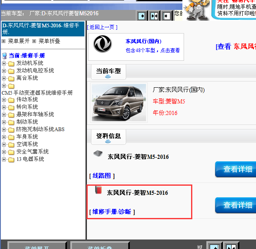Click 菜单展开 text in sidebar
The image size is (256, 249).
19,41
